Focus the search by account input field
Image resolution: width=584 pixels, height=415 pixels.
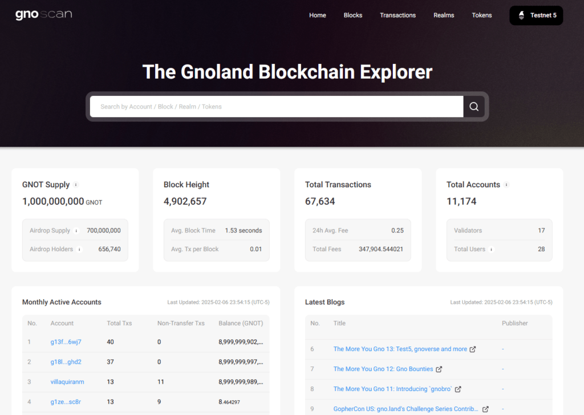[277, 107]
